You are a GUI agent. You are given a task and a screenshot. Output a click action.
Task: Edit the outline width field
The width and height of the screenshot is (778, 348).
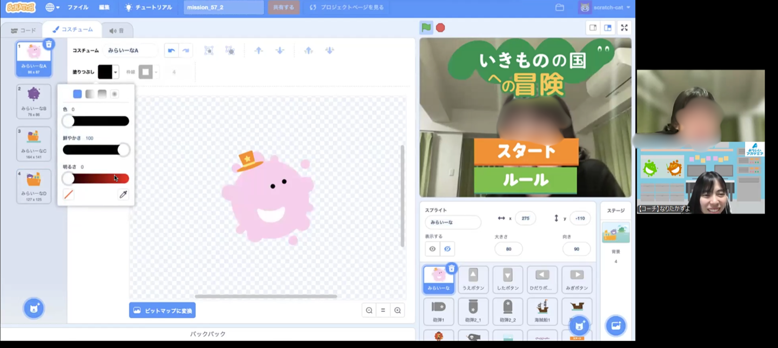(x=177, y=72)
